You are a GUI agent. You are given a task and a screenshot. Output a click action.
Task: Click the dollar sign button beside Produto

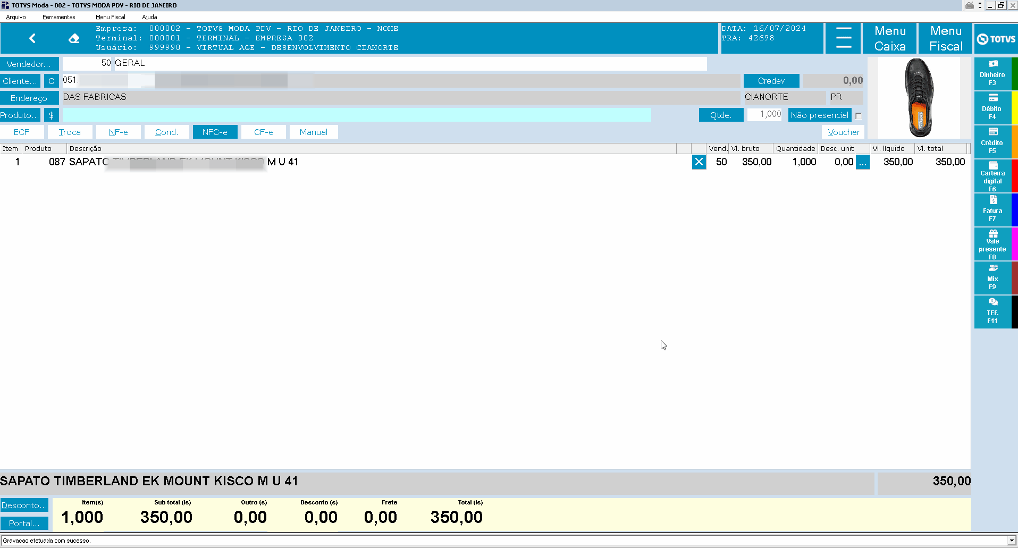pos(51,115)
